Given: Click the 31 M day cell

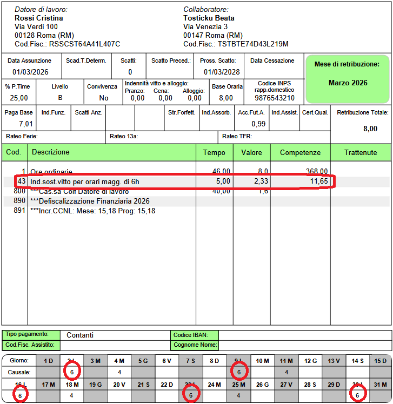Looking at the screenshot, I should 381,385.
